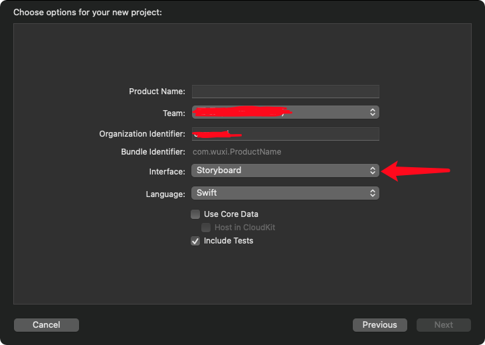Click the red arrow pointing at Interface
Screen dimensions: 485x345
click(415, 171)
